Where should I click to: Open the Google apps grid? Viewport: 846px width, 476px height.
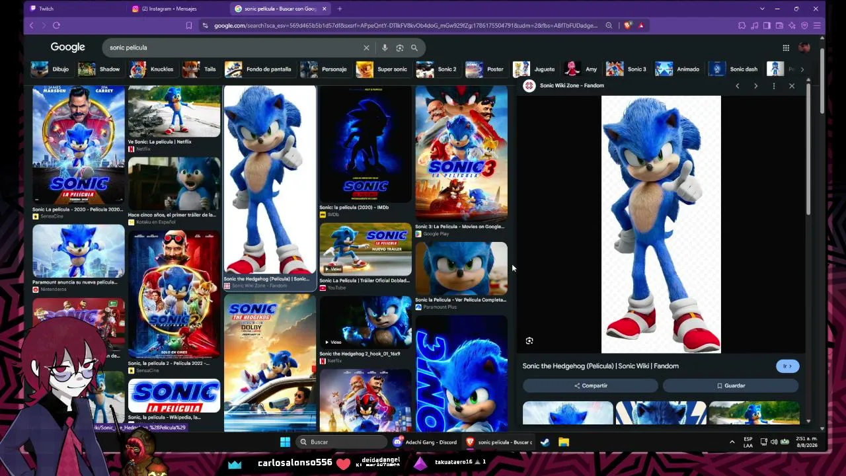[786, 48]
